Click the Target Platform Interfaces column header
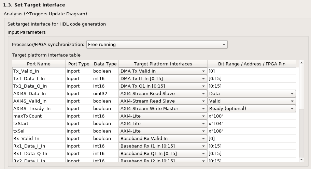 [x=162, y=64]
